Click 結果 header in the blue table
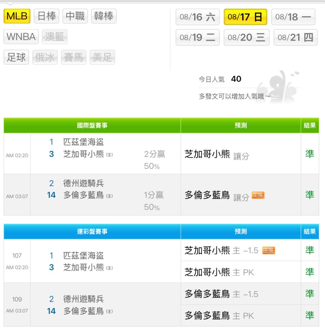 310,231
